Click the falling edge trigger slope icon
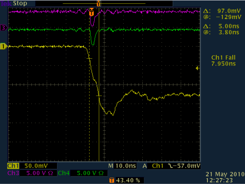The image size is (245, 184). tap(171, 166)
